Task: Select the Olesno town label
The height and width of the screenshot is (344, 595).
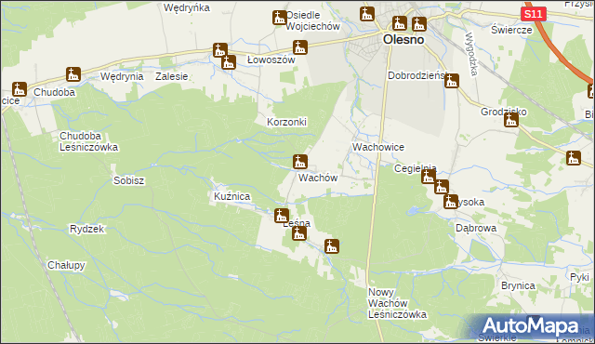Action: [x=403, y=39]
